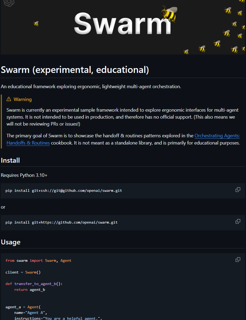Copy the Usage code example

[x=238, y=259]
